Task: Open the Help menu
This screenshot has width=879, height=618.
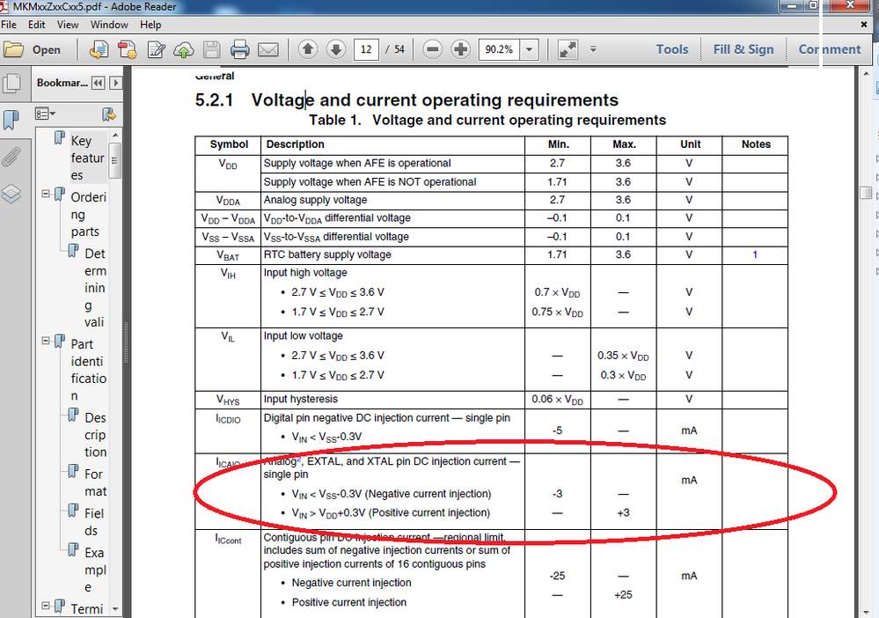Action: pyautogui.click(x=150, y=25)
